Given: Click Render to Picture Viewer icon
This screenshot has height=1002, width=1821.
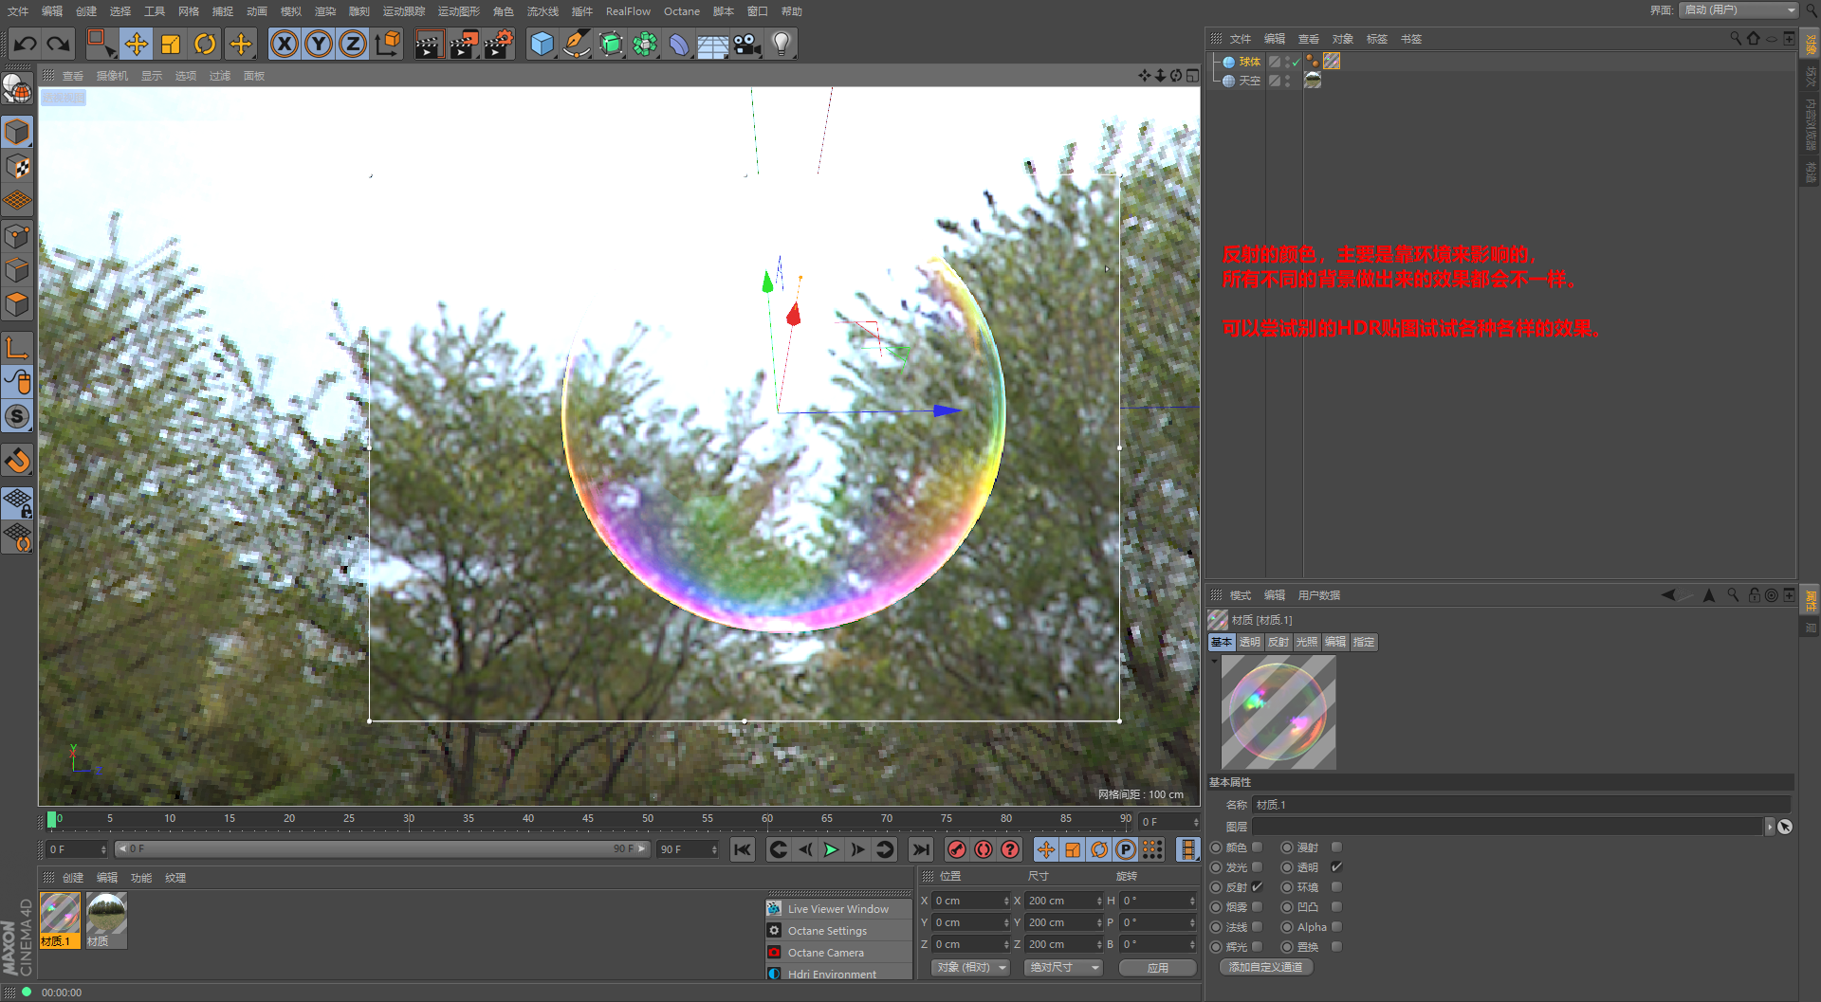Looking at the screenshot, I should 464,44.
